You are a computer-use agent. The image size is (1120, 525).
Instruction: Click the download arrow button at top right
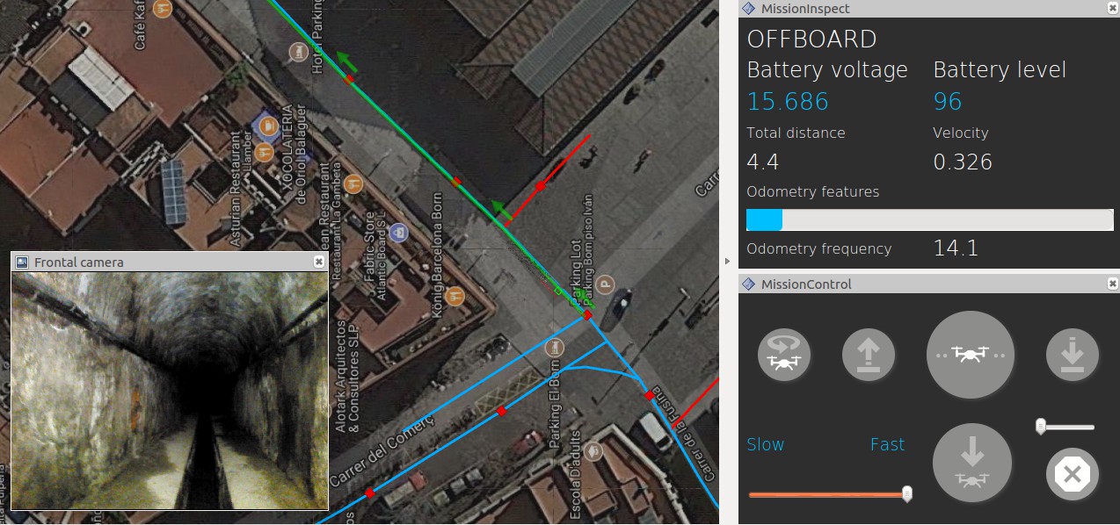[x=1072, y=356]
